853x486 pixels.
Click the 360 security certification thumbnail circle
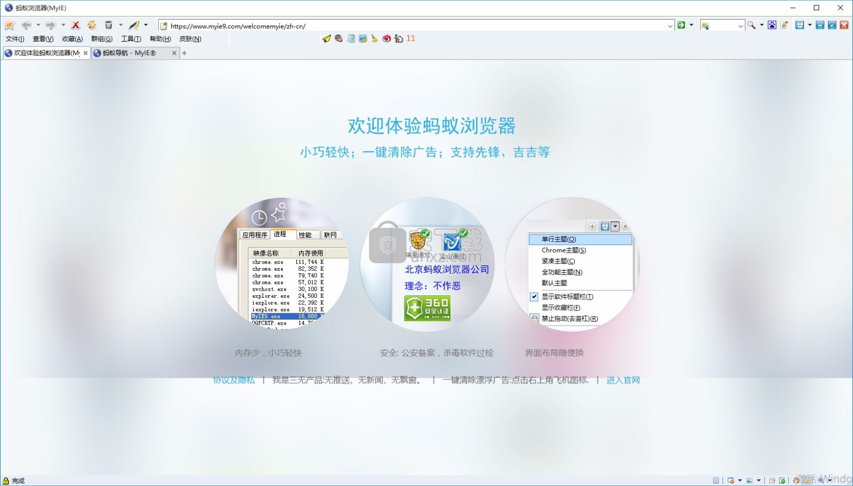tap(427, 264)
